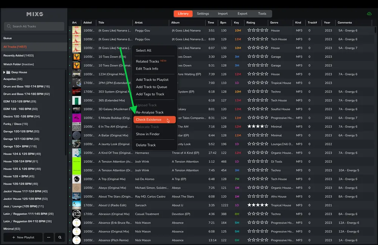Click the About U five-star rating

[x=258, y=205]
